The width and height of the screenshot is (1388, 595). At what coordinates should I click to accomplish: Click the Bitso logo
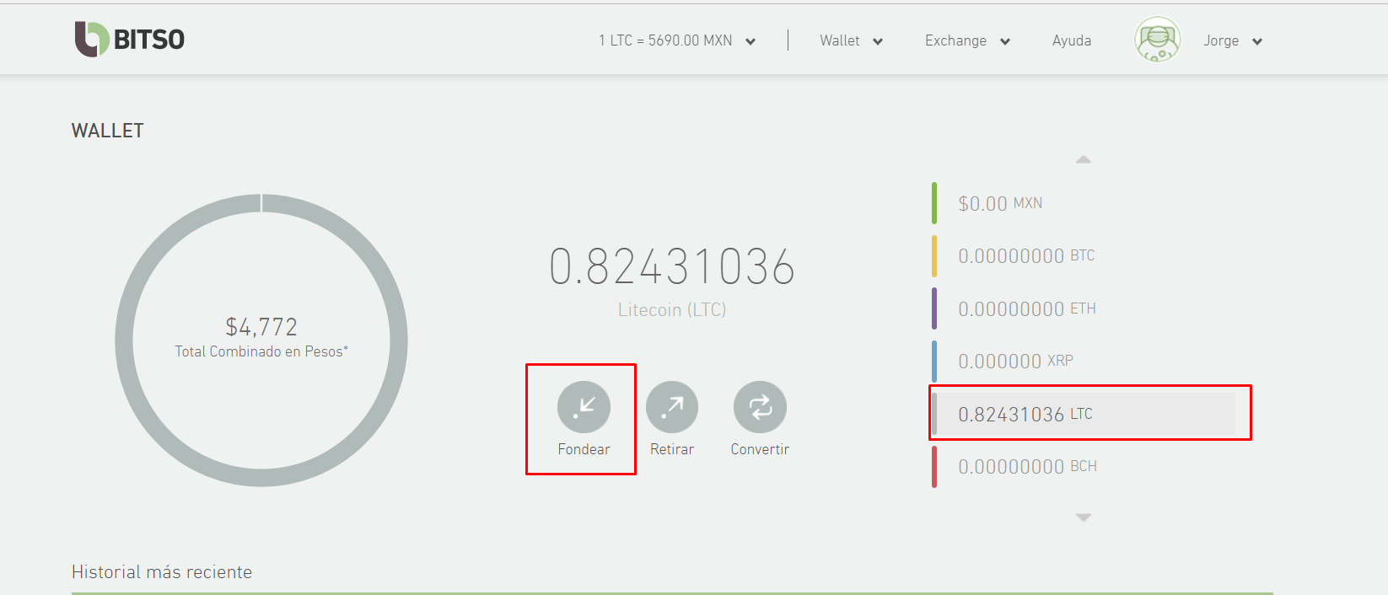point(130,39)
